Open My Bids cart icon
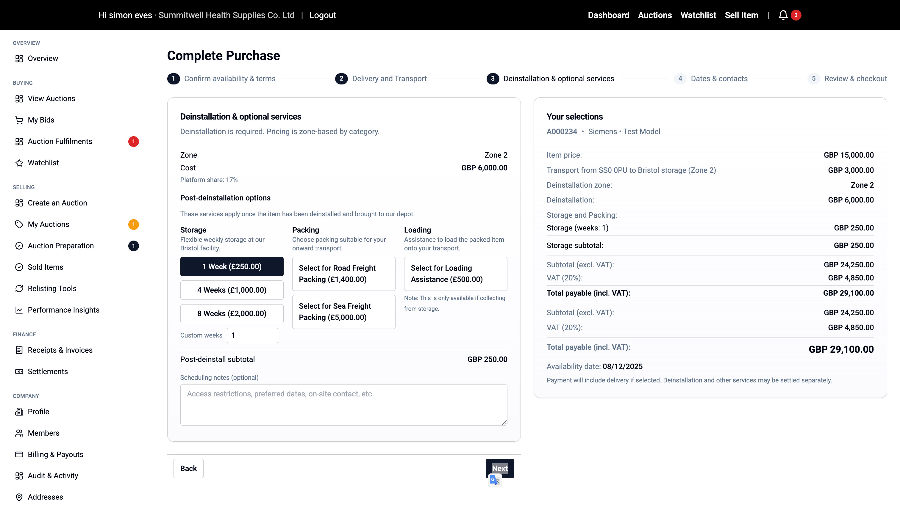This screenshot has height=510, width=900. click(19, 120)
